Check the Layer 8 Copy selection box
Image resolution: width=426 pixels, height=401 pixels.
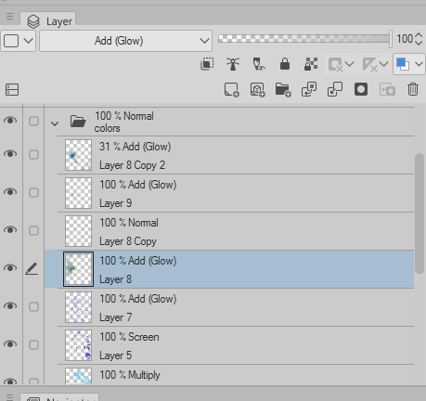(33, 230)
